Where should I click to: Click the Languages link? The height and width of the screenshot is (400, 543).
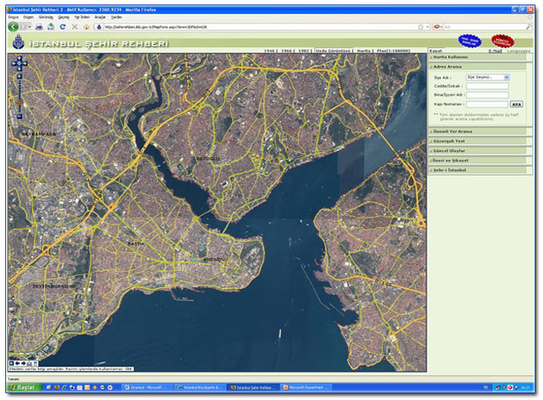pos(518,51)
